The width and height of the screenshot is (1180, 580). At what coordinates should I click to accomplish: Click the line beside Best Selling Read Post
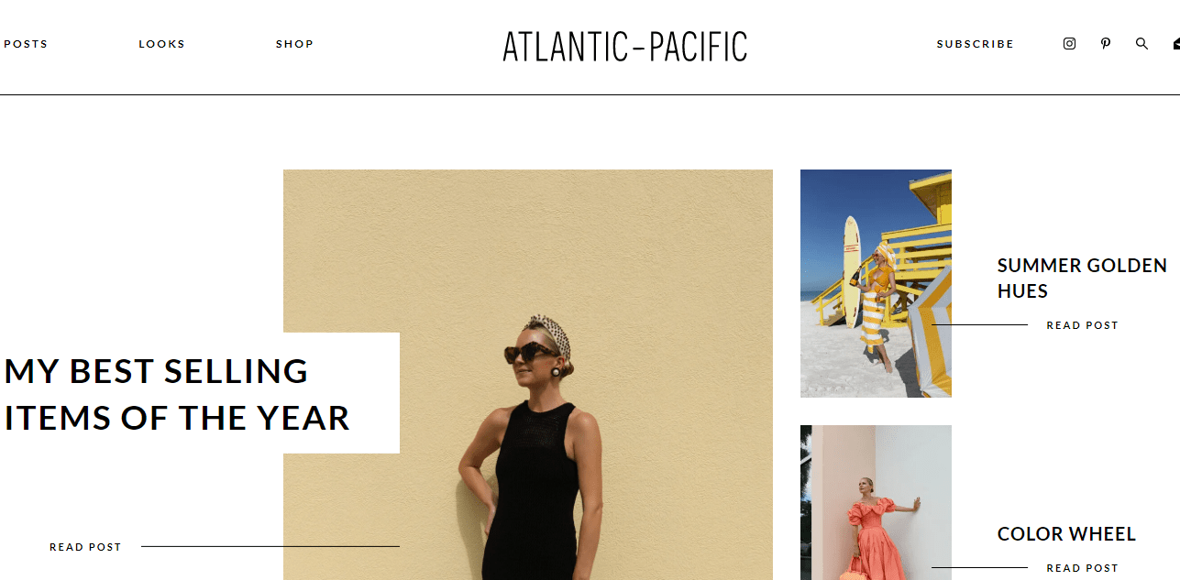[x=270, y=547]
